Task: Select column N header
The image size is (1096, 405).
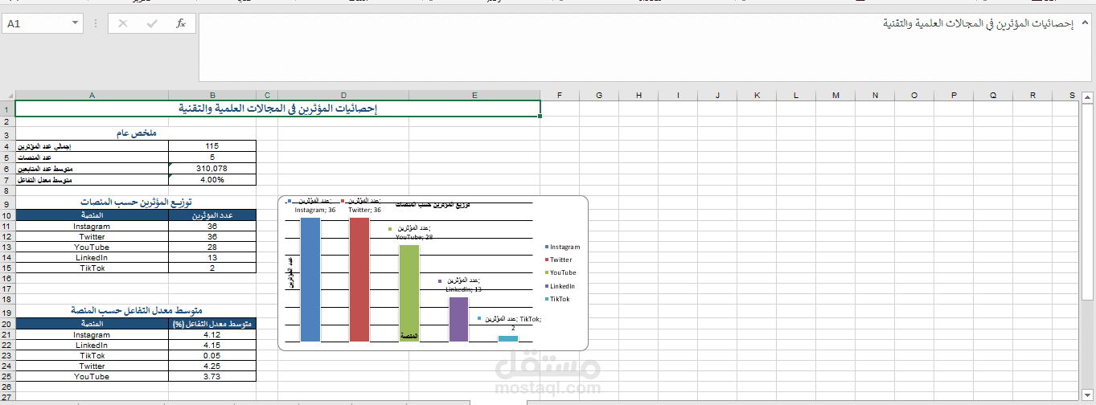Action: coord(875,95)
